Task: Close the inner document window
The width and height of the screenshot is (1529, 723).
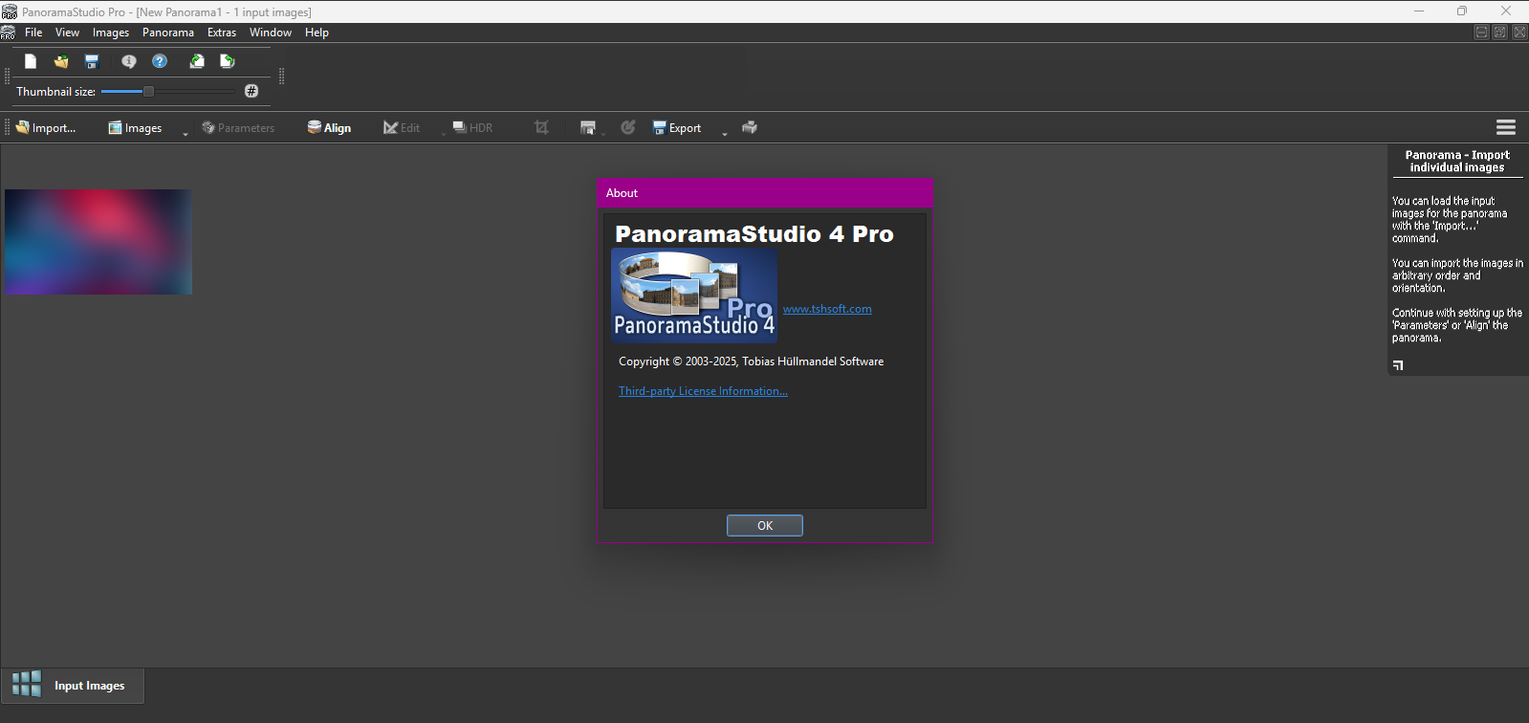Action: [1519, 33]
